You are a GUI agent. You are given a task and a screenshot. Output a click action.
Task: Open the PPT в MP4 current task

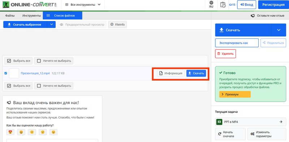pyautogui.click(x=251, y=122)
